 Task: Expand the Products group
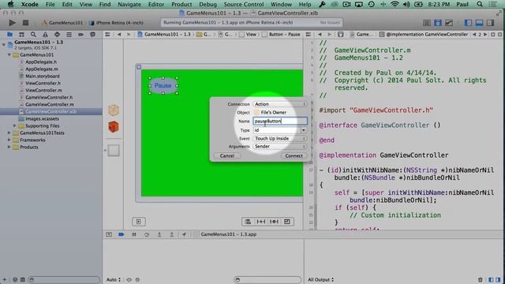[9, 147]
